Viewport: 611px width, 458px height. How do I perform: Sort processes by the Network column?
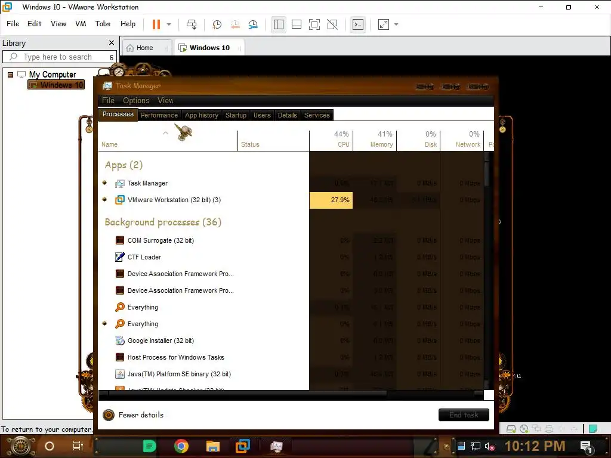click(462, 141)
